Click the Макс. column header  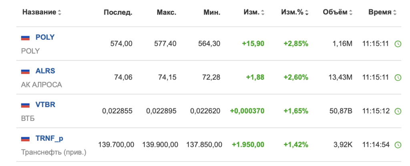click(167, 12)
